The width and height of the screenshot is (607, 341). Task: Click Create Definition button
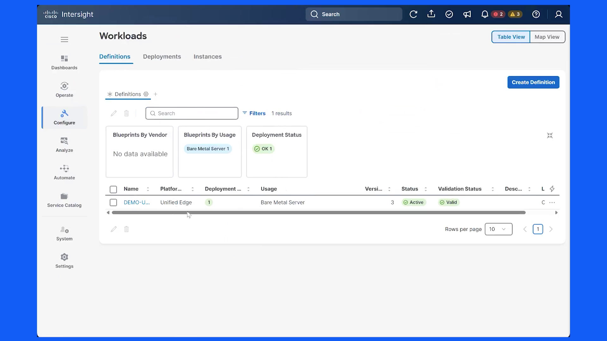click(x=533, y=82)
